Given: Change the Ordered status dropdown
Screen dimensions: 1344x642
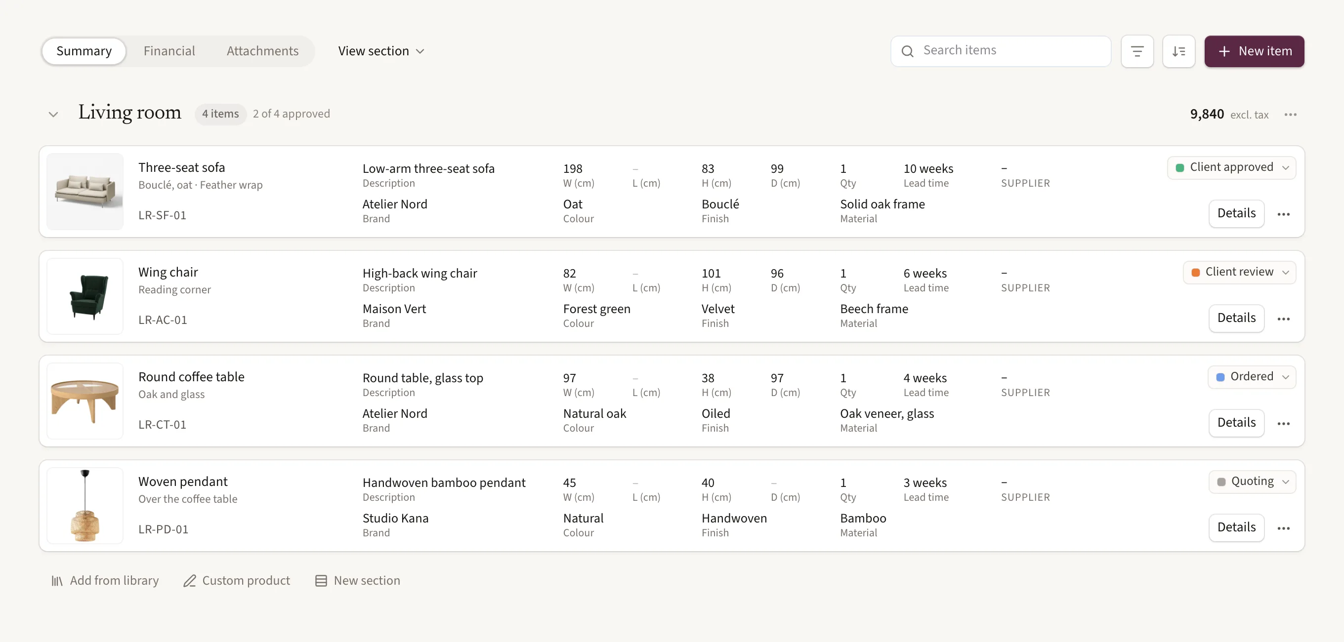Looking at the screenshot, I should (1252, 377).
